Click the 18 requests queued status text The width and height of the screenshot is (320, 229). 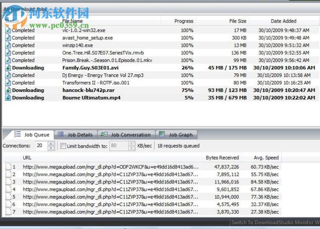pyautogui.click(x=178, y=146)
